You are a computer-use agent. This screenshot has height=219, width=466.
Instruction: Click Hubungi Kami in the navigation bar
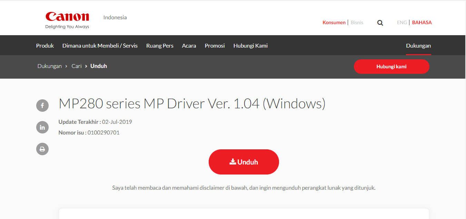[250, 46]
